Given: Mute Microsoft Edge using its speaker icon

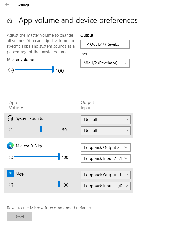Looking at the screenshot, I should [x=10, y=156].
